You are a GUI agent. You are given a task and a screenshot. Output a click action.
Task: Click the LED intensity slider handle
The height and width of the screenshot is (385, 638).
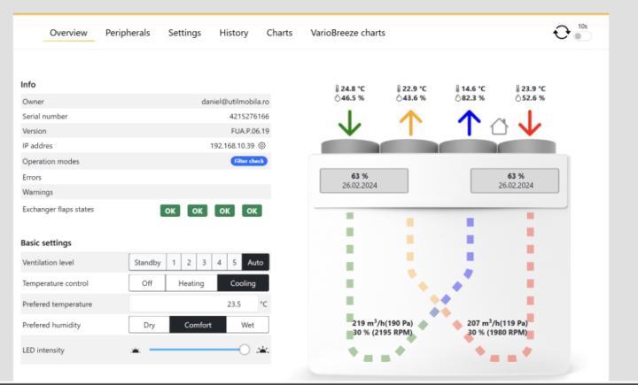pos(245,350)
